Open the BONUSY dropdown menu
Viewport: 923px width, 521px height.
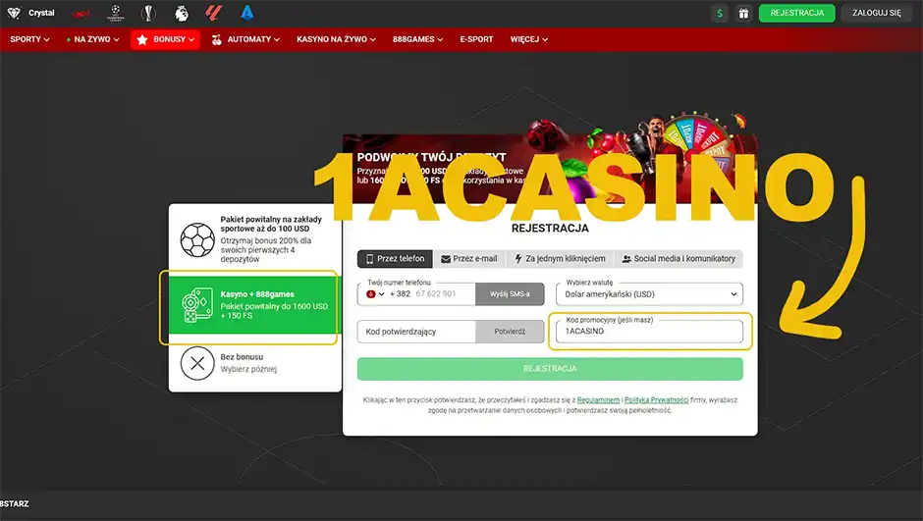coord(165,39)
